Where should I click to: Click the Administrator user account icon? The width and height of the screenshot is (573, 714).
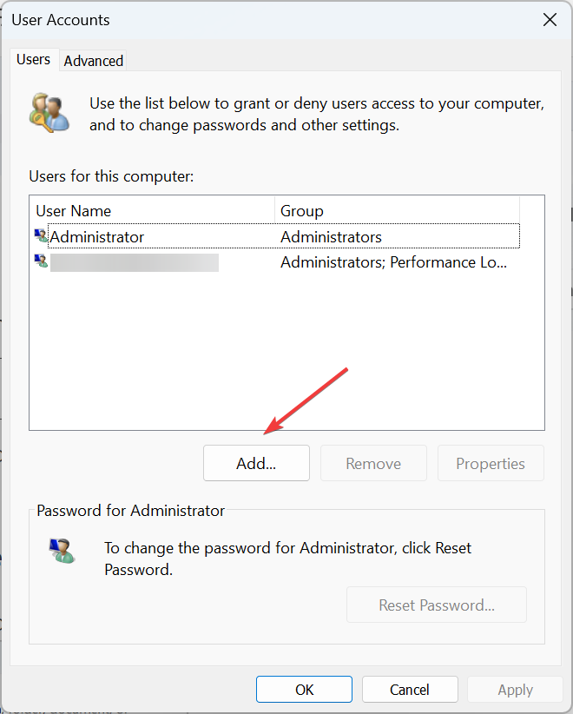pos(41,235)
